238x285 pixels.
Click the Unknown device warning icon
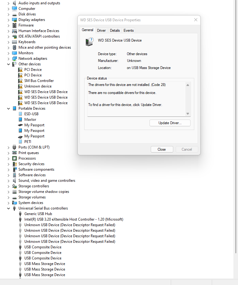point(20,86)
